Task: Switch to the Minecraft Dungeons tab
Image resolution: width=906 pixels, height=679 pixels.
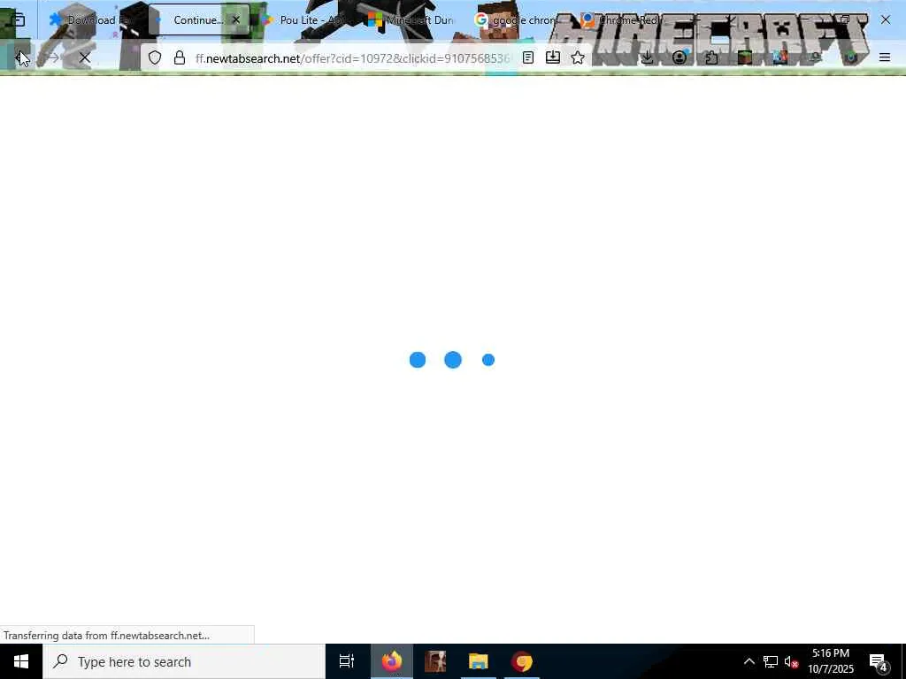Action: tap(412, 20)
